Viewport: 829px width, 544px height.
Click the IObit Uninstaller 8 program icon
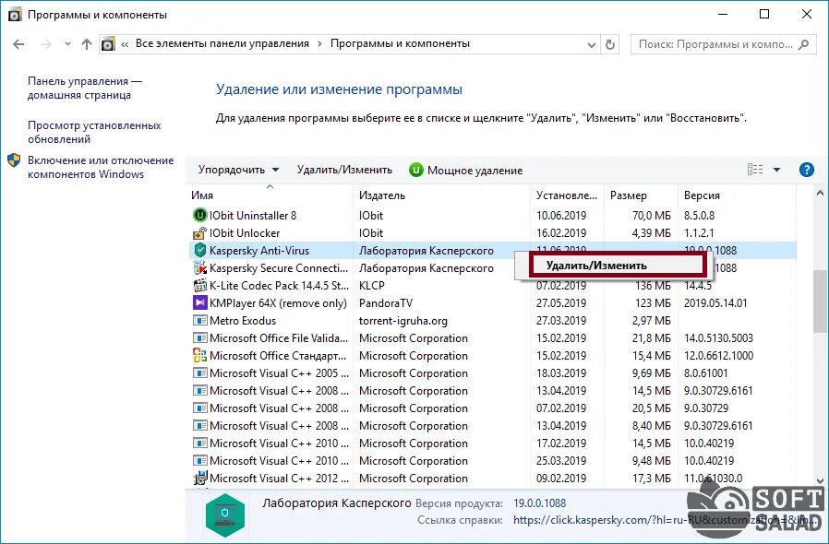[199, 215]
